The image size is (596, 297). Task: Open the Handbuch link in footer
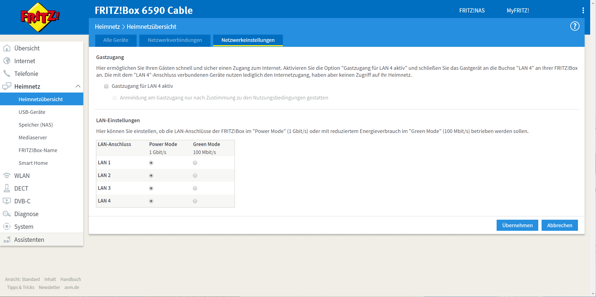(x=71, y=279)
